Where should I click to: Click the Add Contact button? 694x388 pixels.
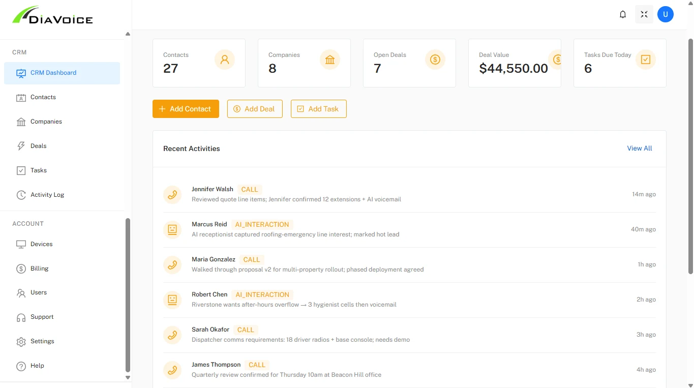click(186, 109)
